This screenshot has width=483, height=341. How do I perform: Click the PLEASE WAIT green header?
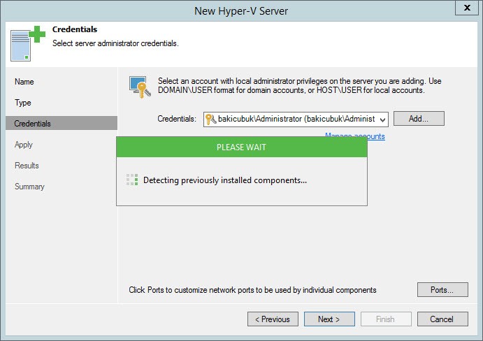(x=242, y=147)
